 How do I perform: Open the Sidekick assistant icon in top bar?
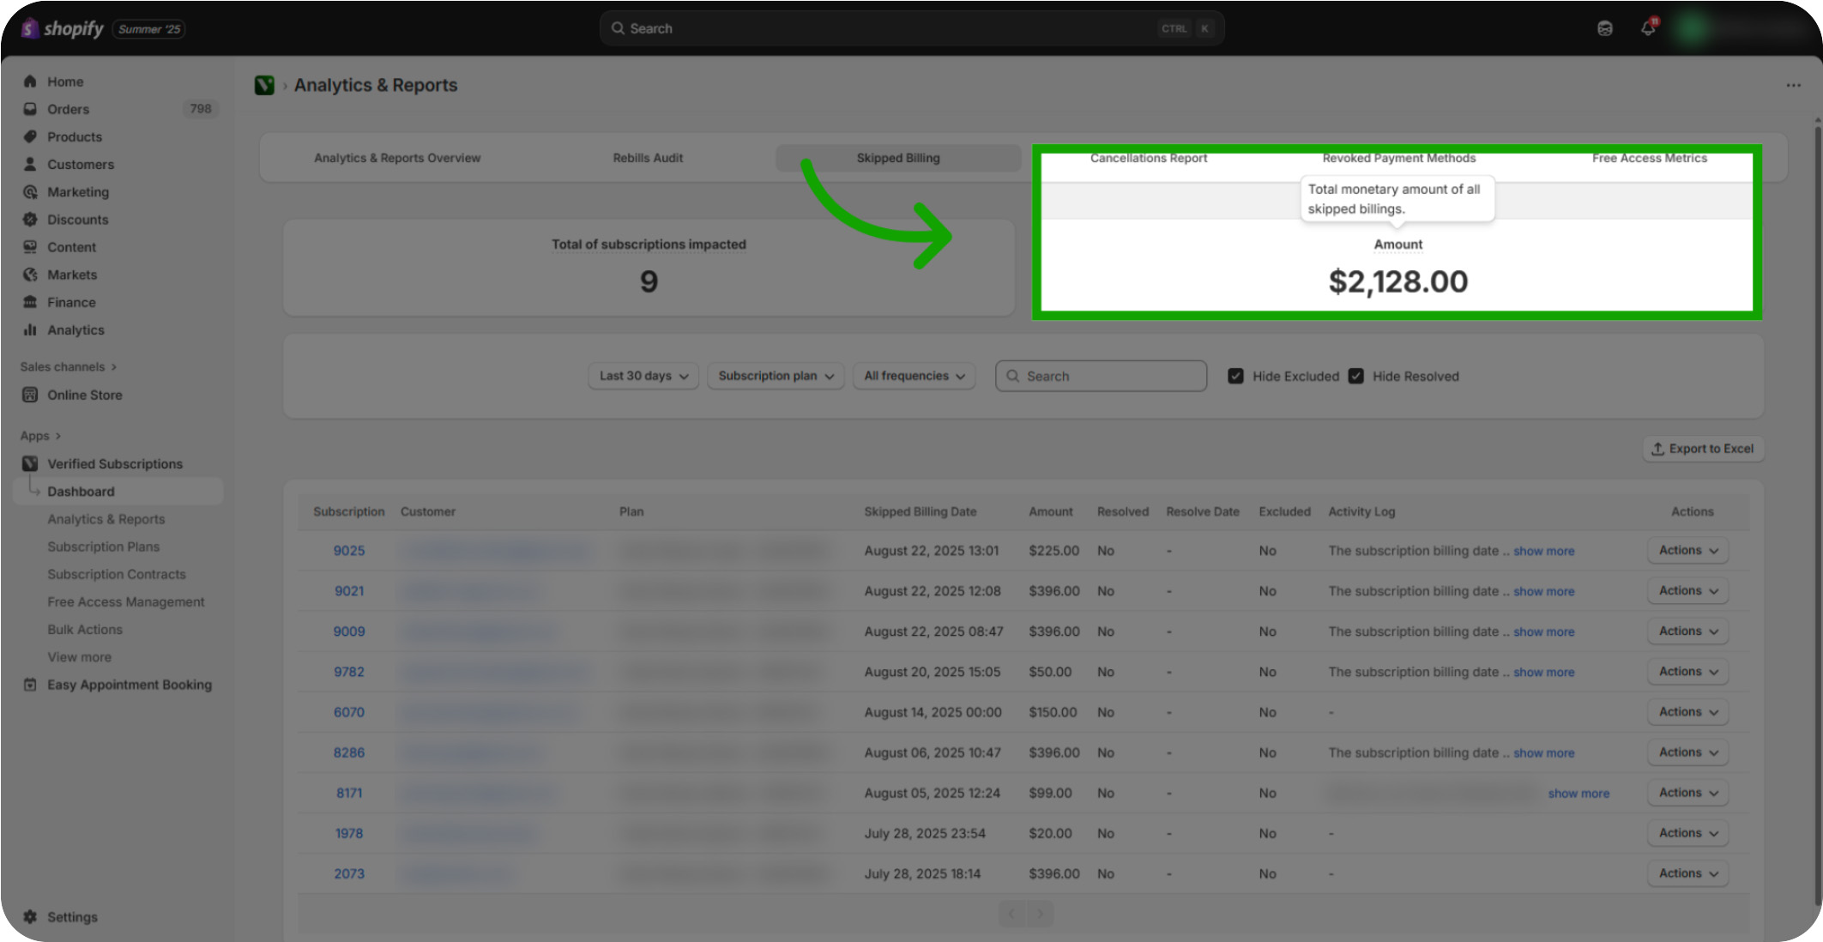pos(1605,28)
